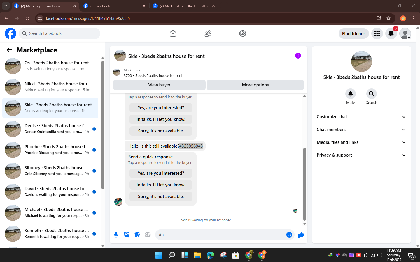Viewport: 420px width, 262px height.
Task: Bookmark this page with the star icon
Action: pos(388,18)
